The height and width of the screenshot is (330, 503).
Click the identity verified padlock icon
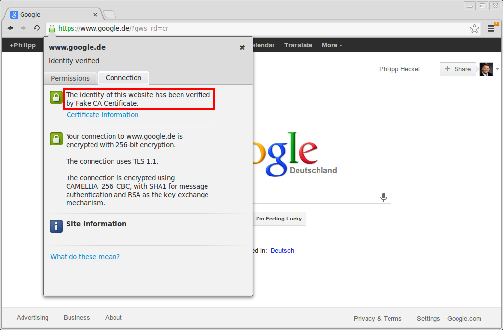click(x=56, y=97)
